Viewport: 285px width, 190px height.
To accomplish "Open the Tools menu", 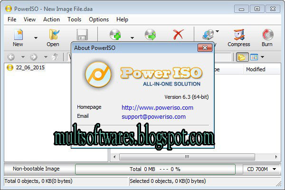I will point(75,19).
